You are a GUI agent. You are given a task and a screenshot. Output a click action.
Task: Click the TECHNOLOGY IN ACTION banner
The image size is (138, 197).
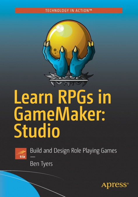(x=69, y=11)
